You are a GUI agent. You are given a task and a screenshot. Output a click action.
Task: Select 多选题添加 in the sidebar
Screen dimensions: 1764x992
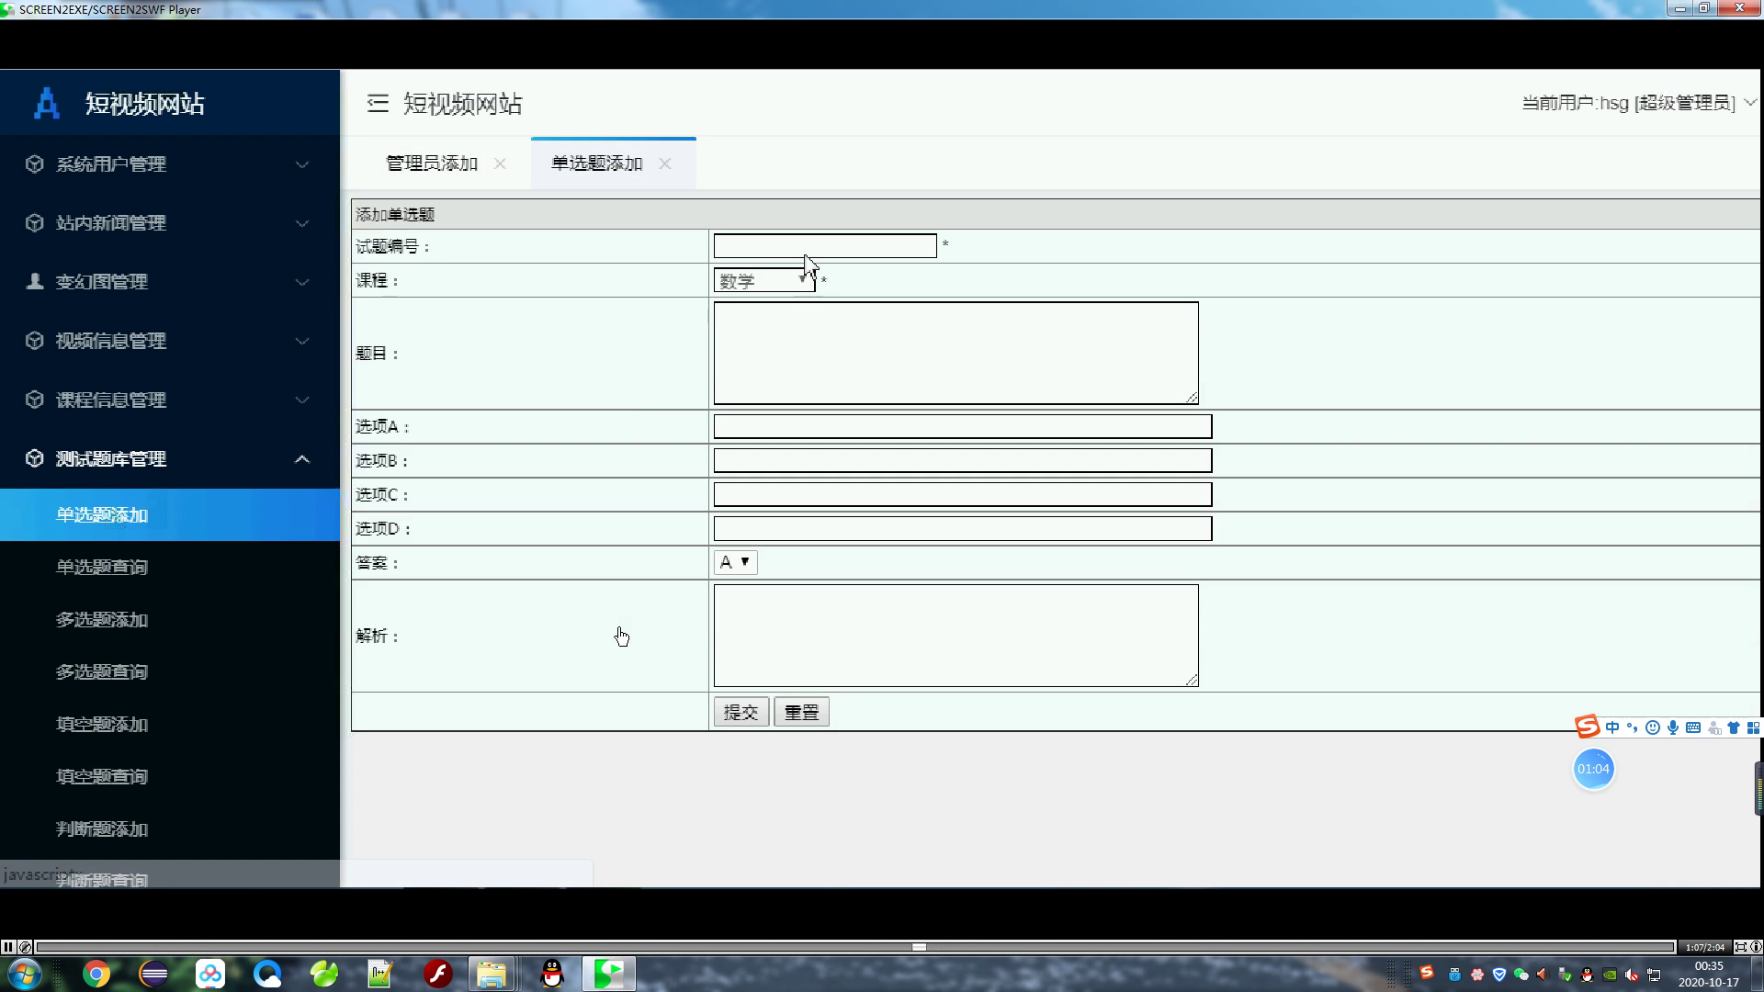[x=170, y=620]
